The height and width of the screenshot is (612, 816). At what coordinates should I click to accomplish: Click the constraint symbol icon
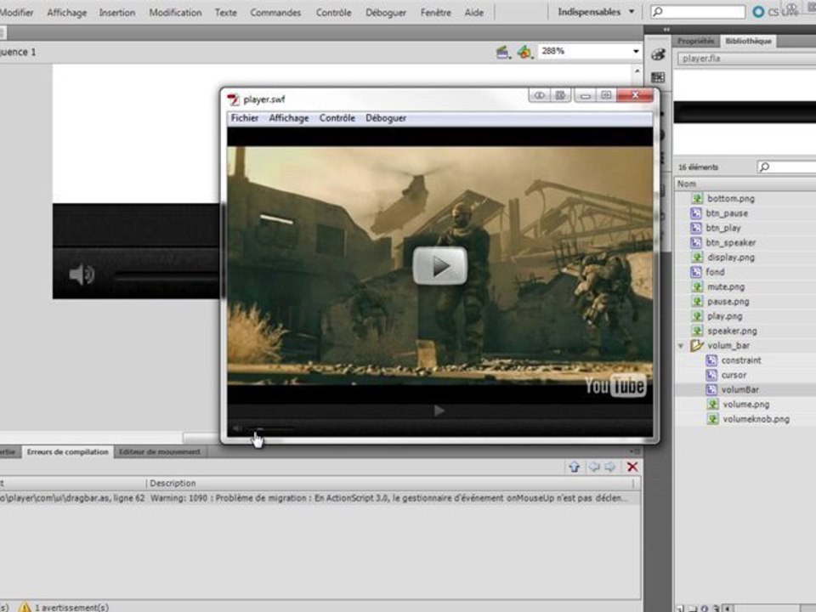point(711,360)
